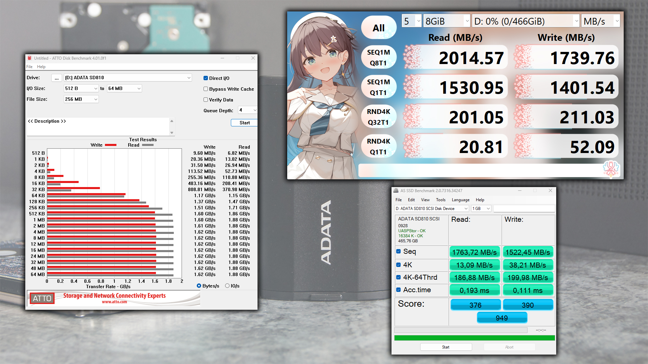The image size is (648, 364).
Task: Open the ADATA SD810 SCSI drive dropdown
Action: pyautogui.click(x=432, y=209)
